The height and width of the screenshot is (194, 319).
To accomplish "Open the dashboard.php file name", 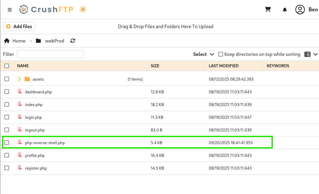I will [38, 92].
